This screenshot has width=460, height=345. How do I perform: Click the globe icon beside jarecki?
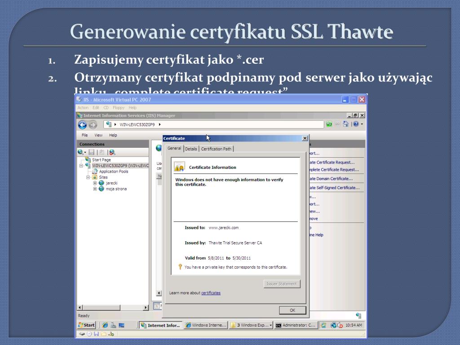point(102,183)
